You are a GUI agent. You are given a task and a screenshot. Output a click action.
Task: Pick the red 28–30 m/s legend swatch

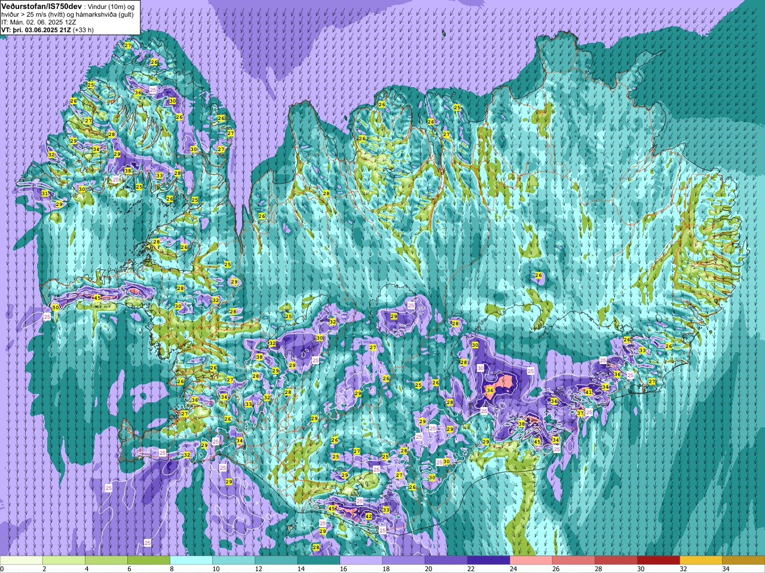click(616, 560)
